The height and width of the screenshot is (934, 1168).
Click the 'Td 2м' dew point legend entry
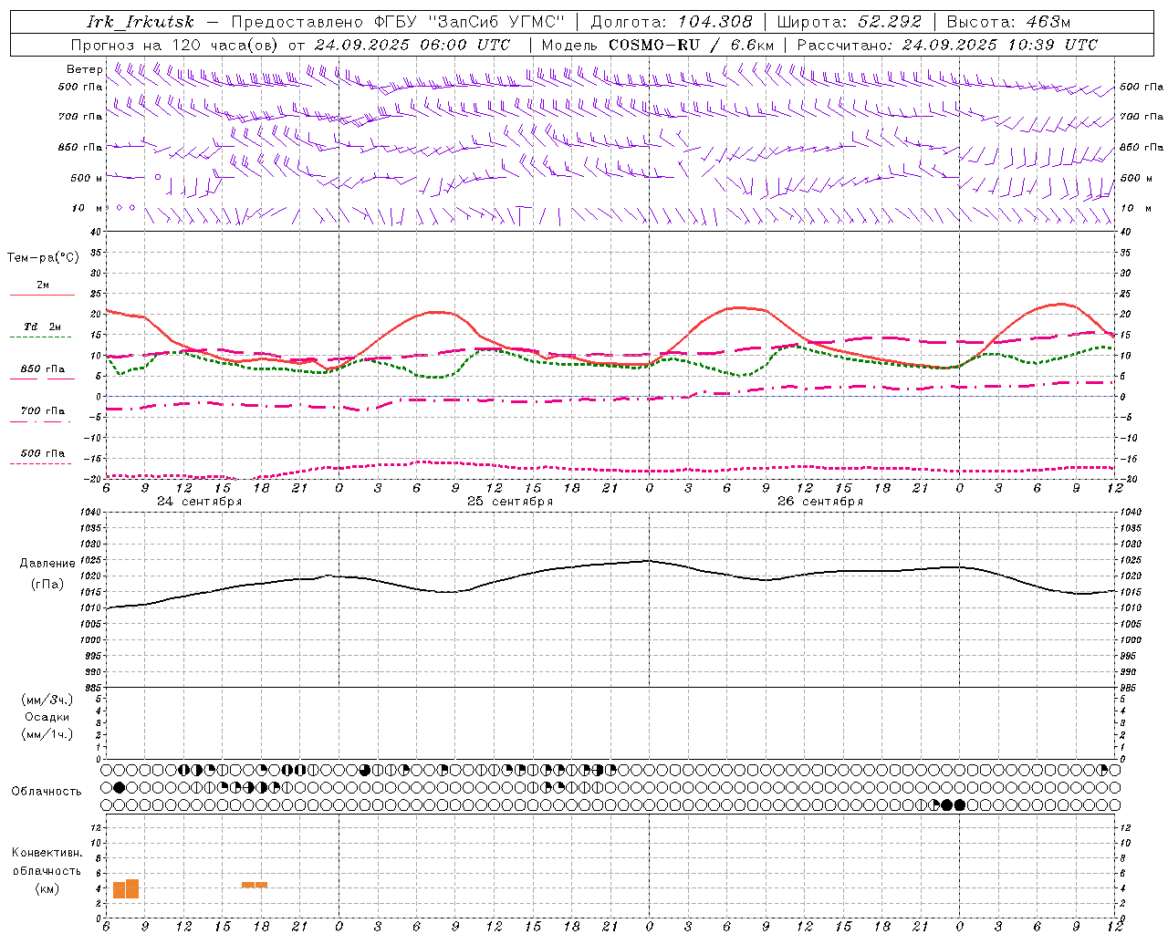click(x=43, y=327)
